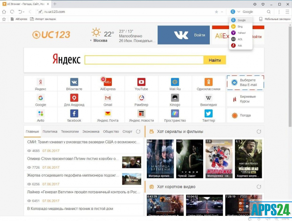Click the browser home icon

pos(4,12)
